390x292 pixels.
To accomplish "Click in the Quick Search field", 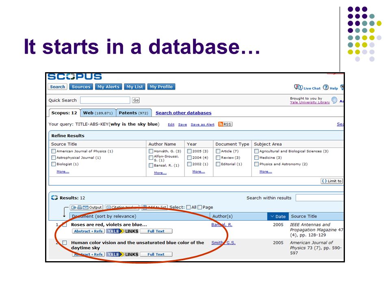I will [x=105, y=100].
